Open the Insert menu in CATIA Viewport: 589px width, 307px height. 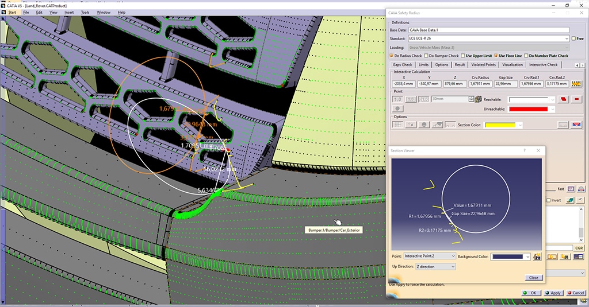[x=69, y=13]
